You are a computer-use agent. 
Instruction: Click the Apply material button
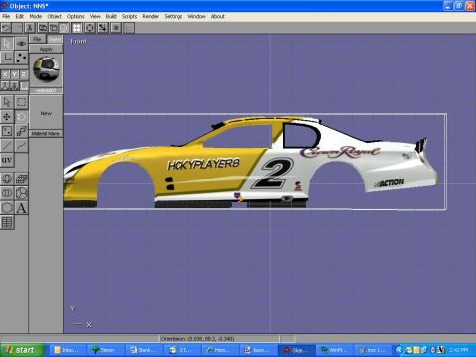46,49
